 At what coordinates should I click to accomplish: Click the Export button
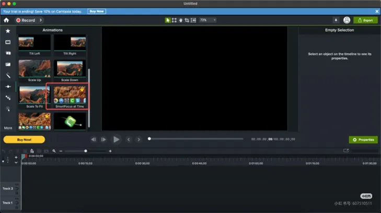pos(365,20)
